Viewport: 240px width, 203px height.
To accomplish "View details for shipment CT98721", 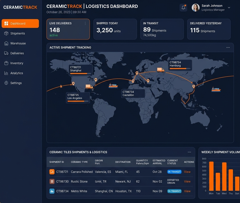I will tap(187, 172).
